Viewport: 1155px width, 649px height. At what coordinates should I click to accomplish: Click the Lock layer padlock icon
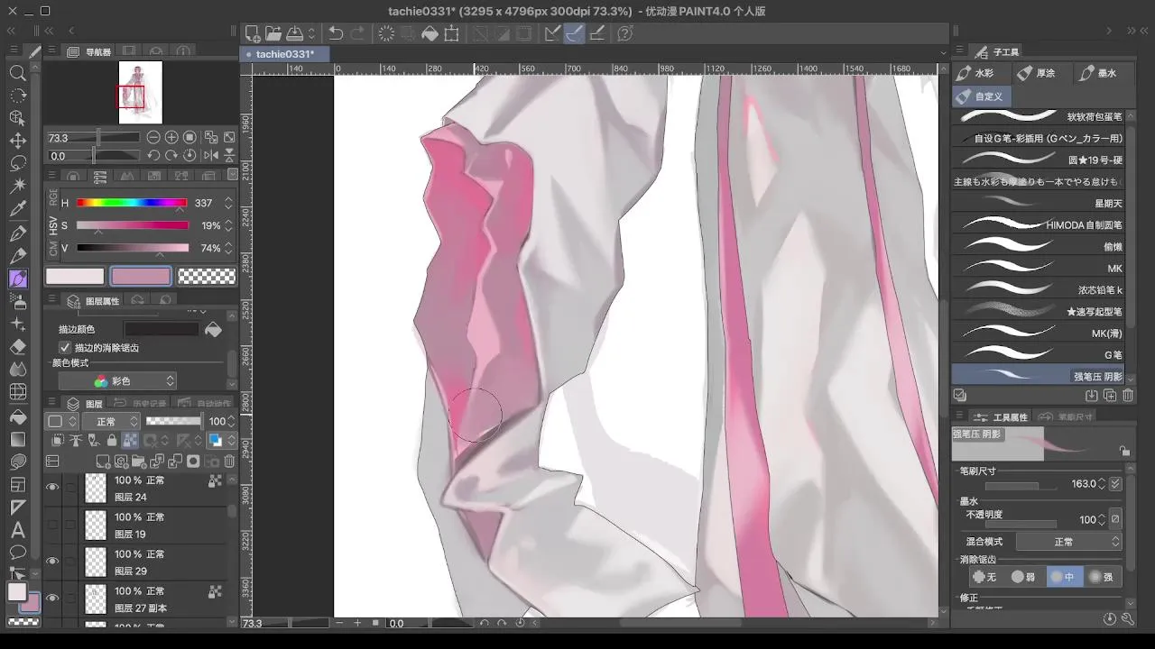click(x=111, y=441)
